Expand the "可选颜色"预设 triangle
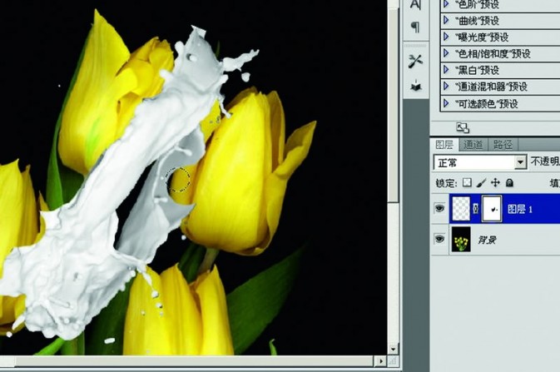This screenshot has height=372, width=560. 446,103
